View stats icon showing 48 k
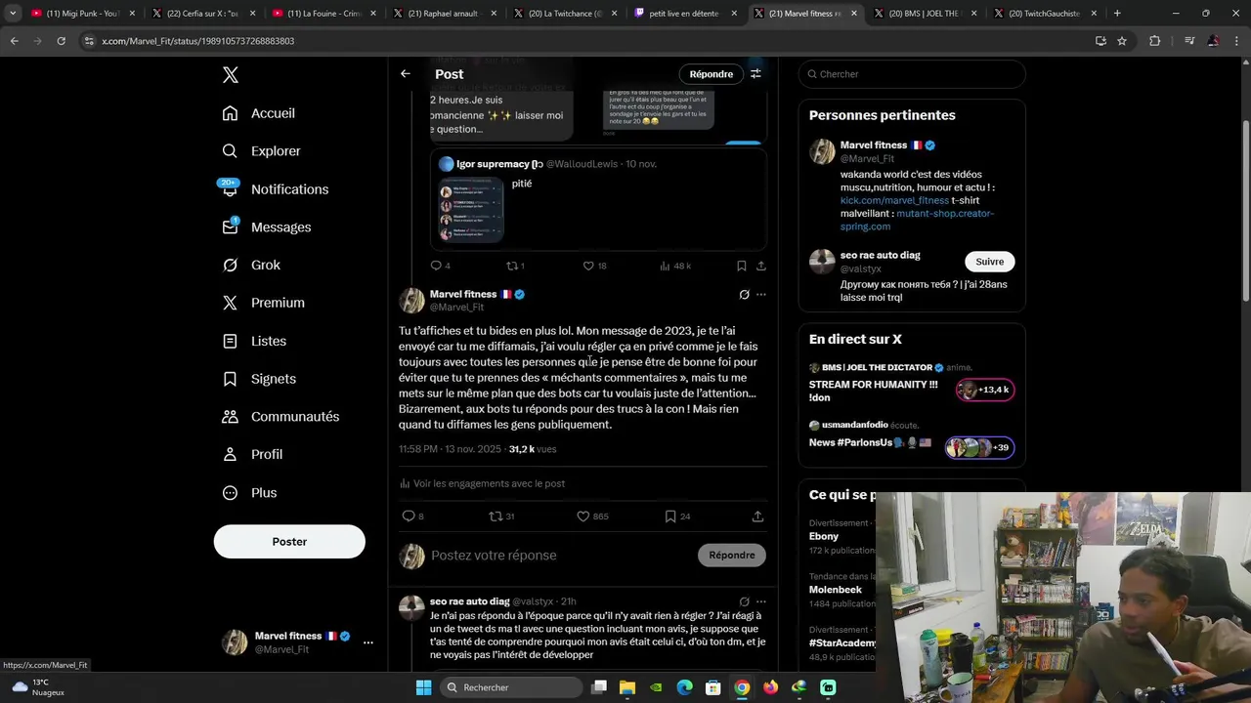Viewport: 1251px width, 703px height. click(675, 266)
